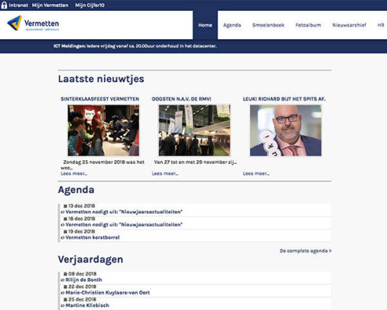
Task: Click Lees meer under Oogsten article
Action: (x=165, y=173)
